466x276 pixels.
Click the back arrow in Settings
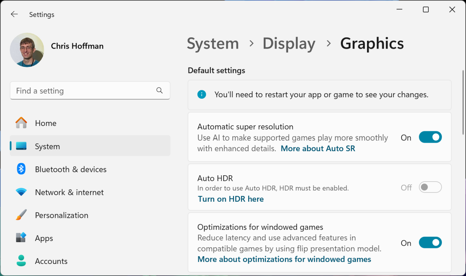14,14
